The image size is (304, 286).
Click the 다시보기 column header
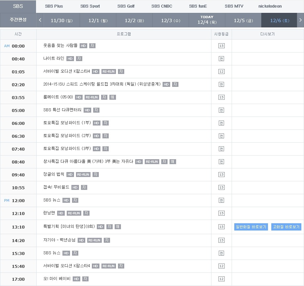click(268, 34)
